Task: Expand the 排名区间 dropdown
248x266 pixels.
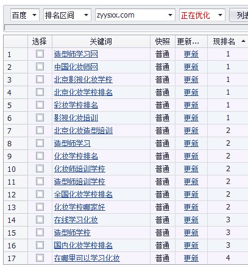Action: pos(67,15)
